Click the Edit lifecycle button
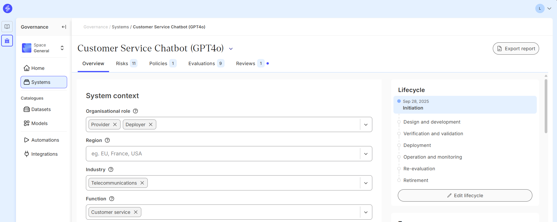Viewport: 557px width, 222px height. (x=465, y=195)
